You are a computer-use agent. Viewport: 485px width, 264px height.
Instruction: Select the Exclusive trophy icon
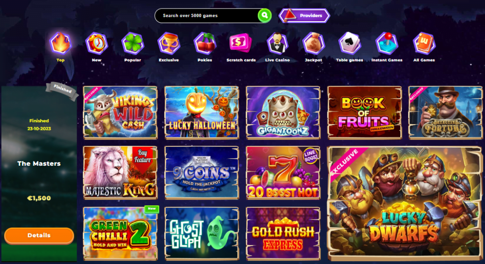pos(169,43)
